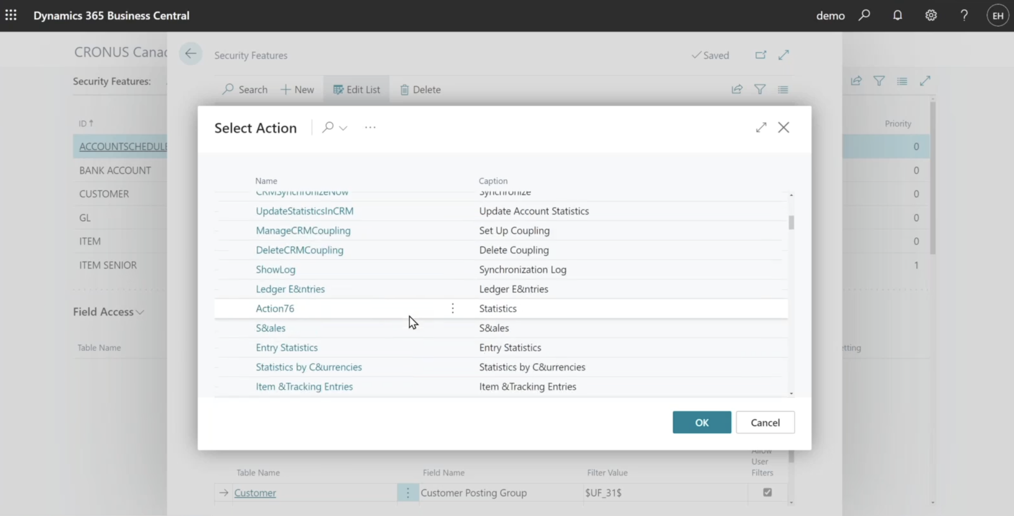
Task: Select the Entry Statistics action name
Action: click(x=287, y=348)
